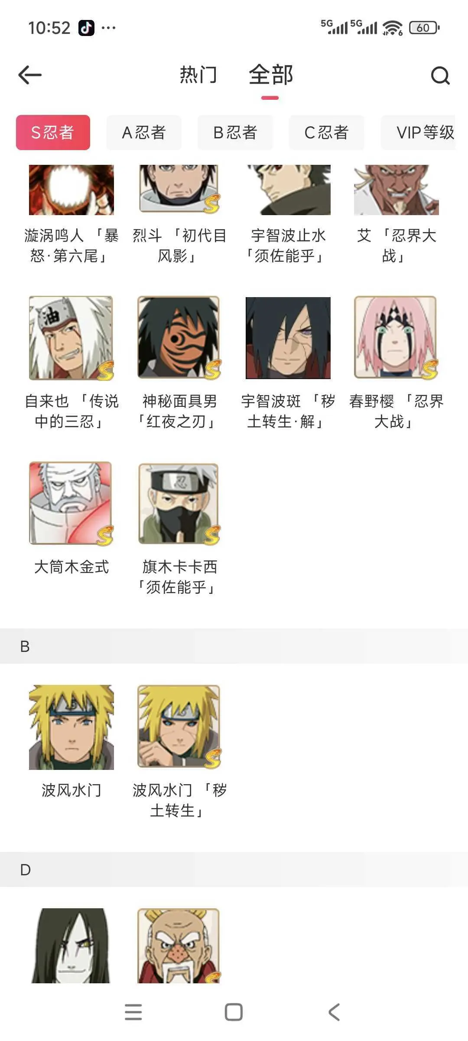Switch to the 全部 tab
Screen dimensions: 468x1041
pyautogui.click(x=271, y=75)
